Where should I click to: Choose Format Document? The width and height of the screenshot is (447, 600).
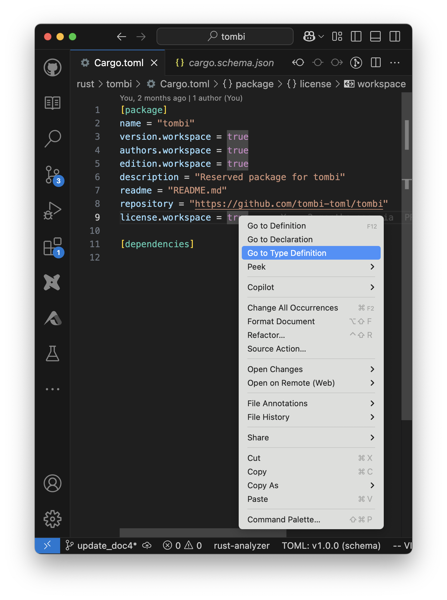pos(311,321)
